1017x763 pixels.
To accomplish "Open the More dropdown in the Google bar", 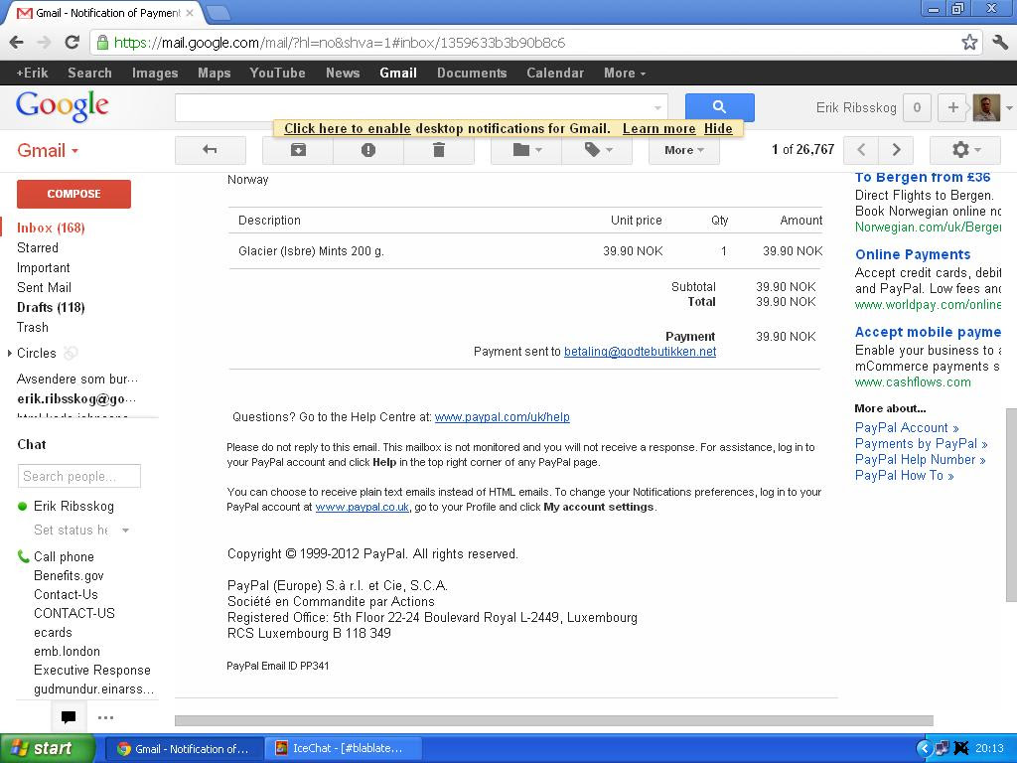I will pos(625,73).
